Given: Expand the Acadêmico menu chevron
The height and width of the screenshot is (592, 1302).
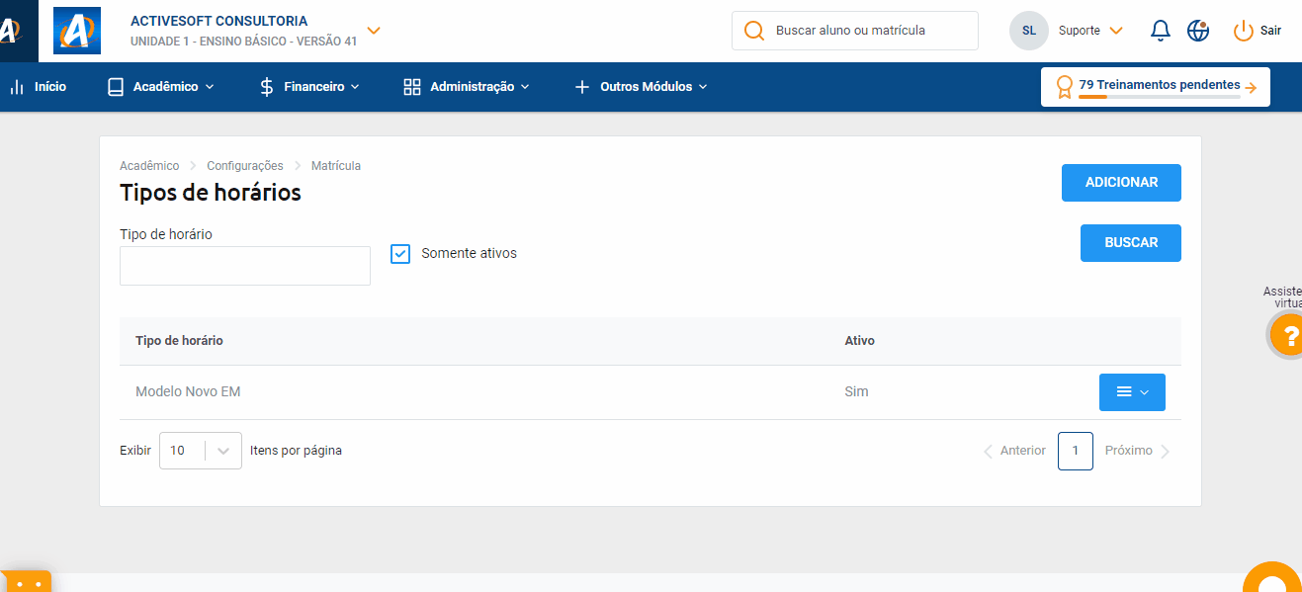Looking at the screenshot, I should point(210,87).
